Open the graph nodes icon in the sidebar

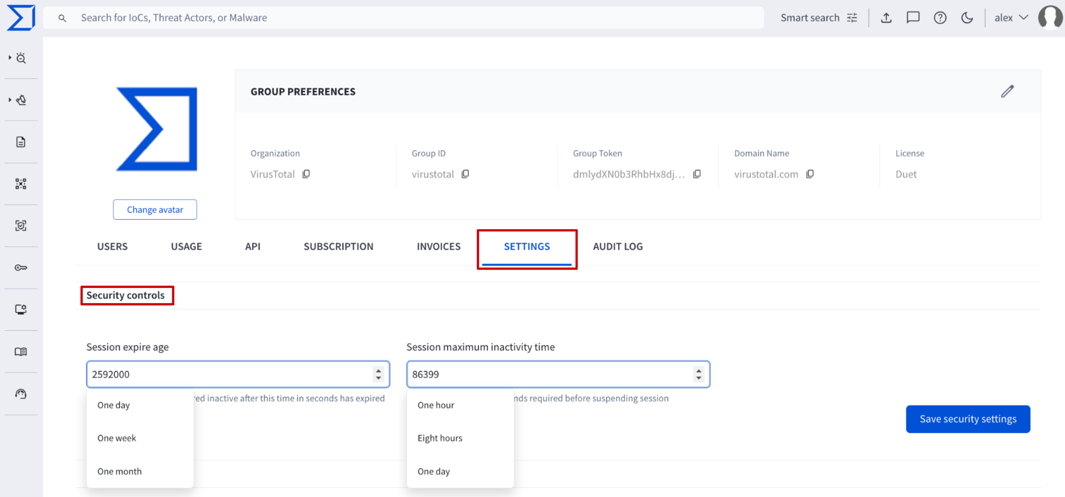pos(21,184)
